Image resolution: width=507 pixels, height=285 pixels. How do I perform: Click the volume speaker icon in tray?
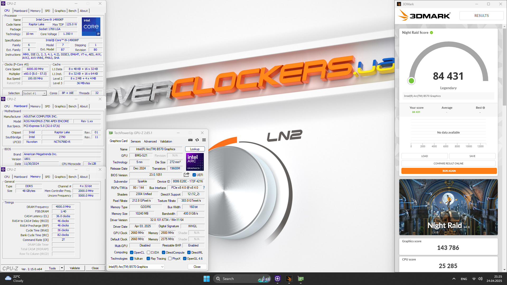(x=480, y=279)
